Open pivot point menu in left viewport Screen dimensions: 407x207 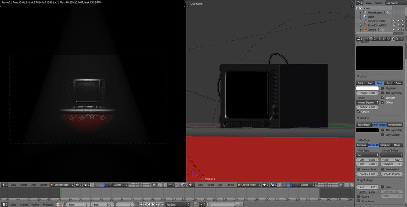86,185
